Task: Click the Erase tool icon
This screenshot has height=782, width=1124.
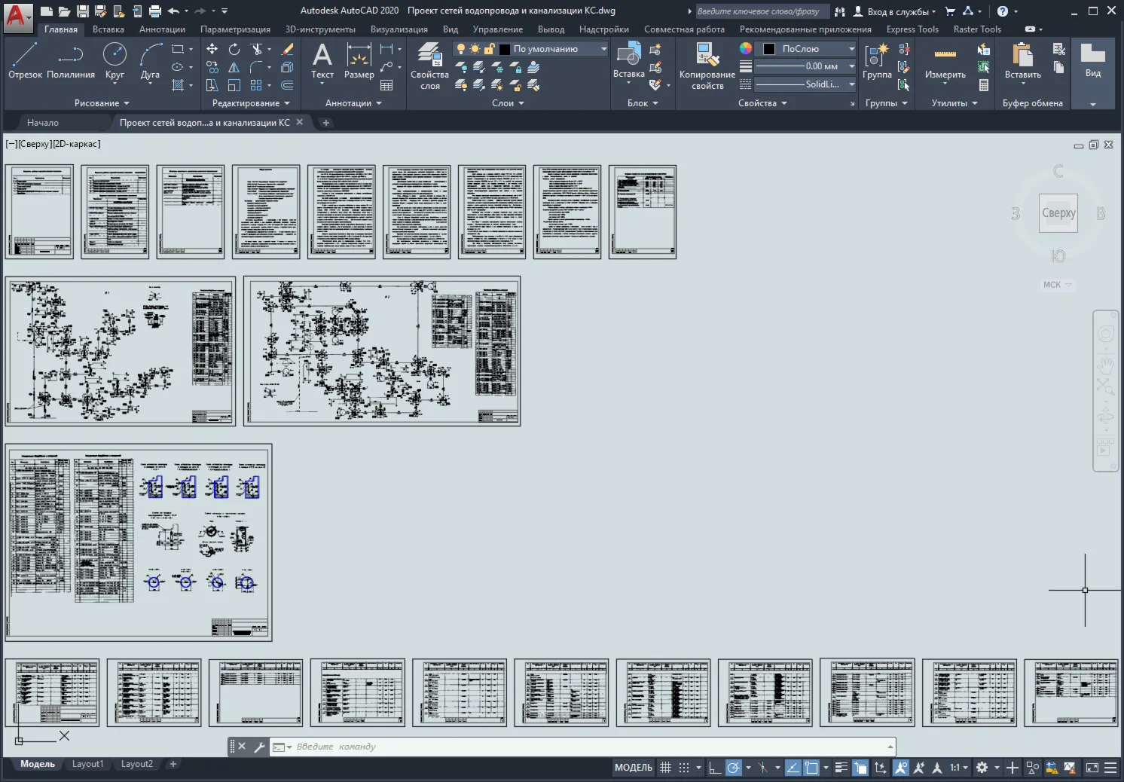Action: pos(287,49)
